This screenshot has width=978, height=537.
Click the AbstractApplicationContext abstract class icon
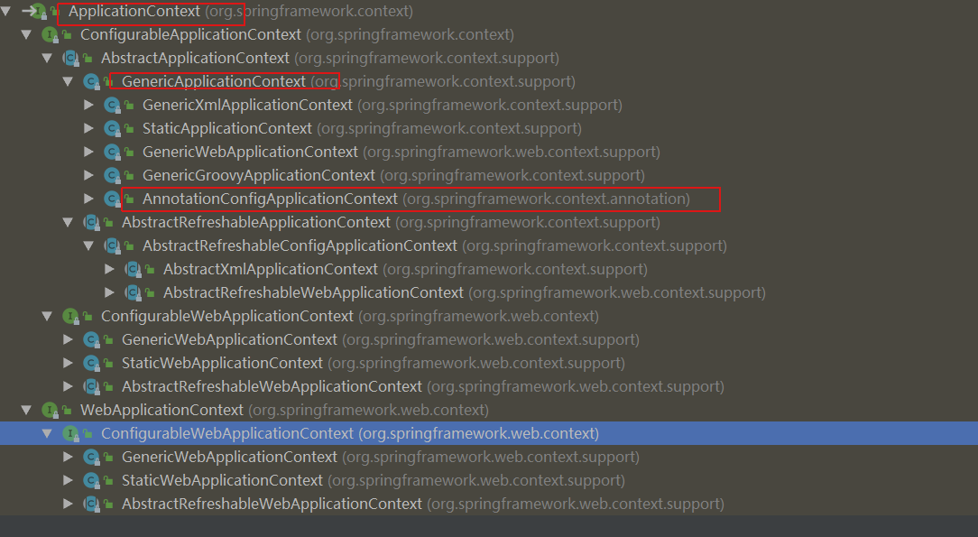(70, 58)
